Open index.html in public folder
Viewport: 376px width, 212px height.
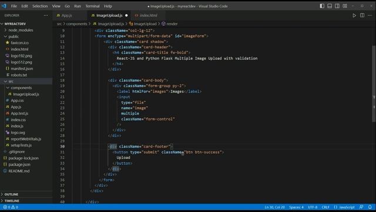(26, 49)
